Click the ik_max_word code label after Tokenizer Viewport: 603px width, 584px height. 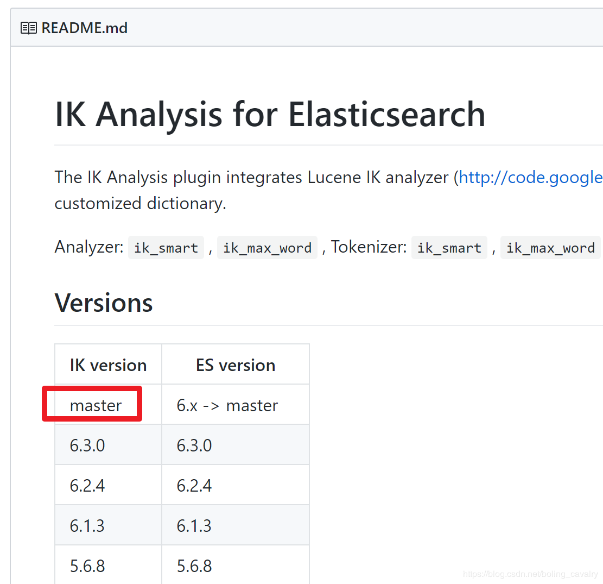[x=550, y=248]
